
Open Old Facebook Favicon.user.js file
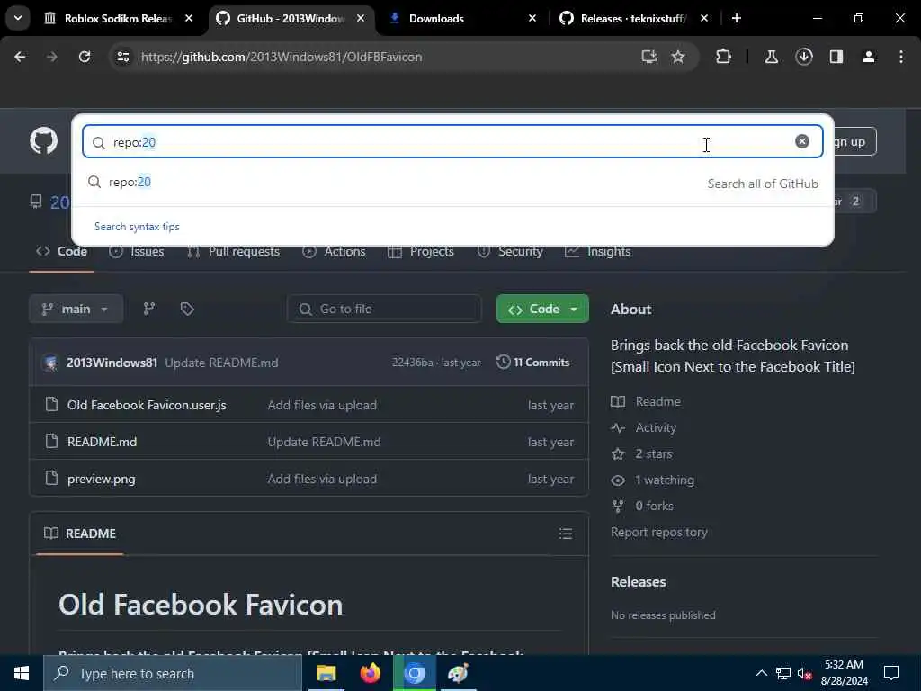point(147,406)
